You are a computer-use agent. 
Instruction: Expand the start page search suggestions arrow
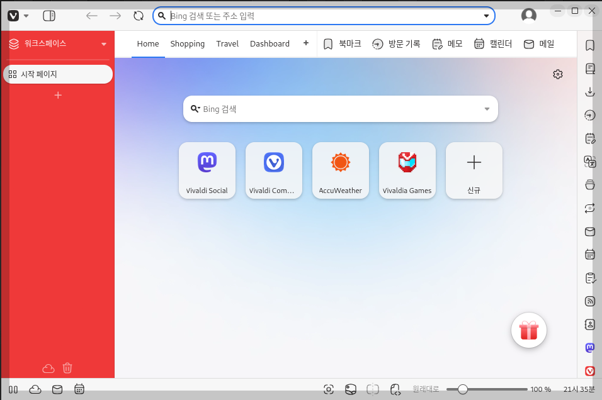[487, 109]
